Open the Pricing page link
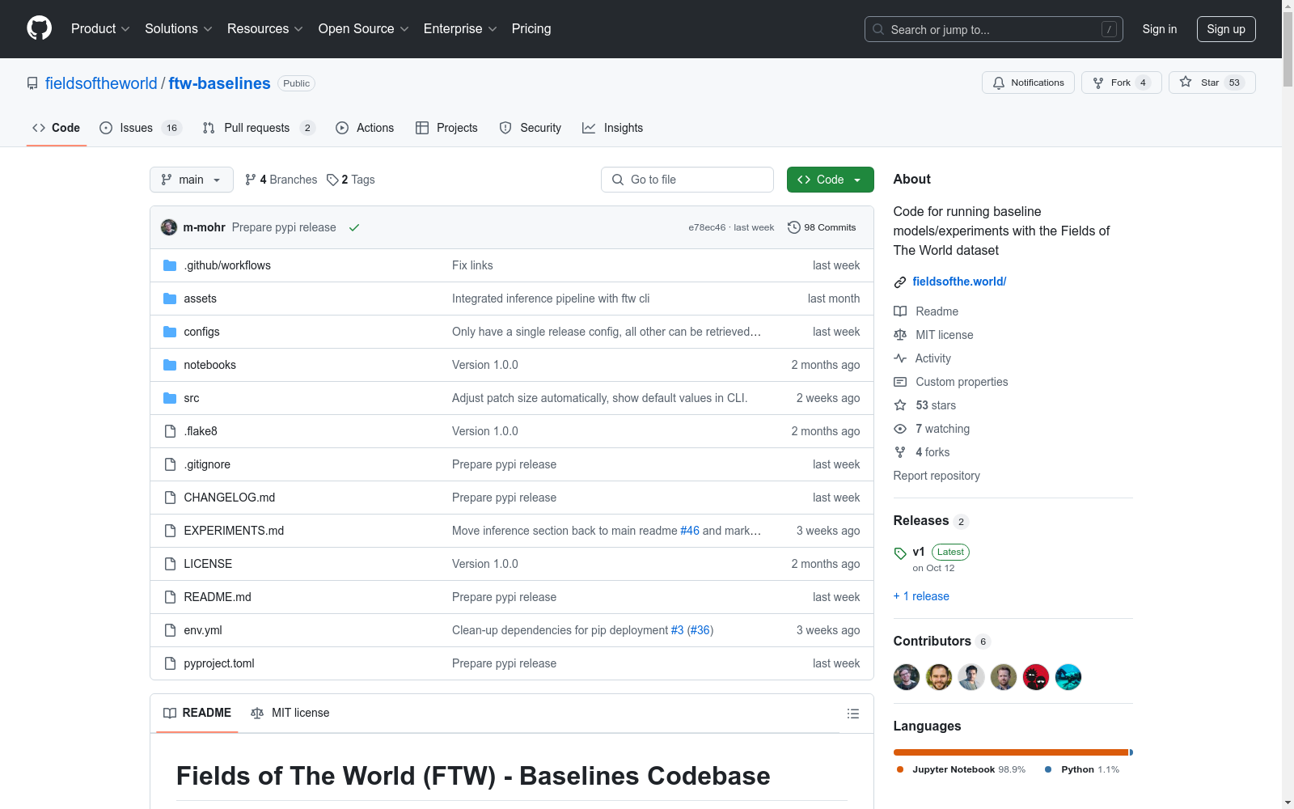The width and height of the screenshot is (1294, 809). pyautogui.click(x=531, y=29)
